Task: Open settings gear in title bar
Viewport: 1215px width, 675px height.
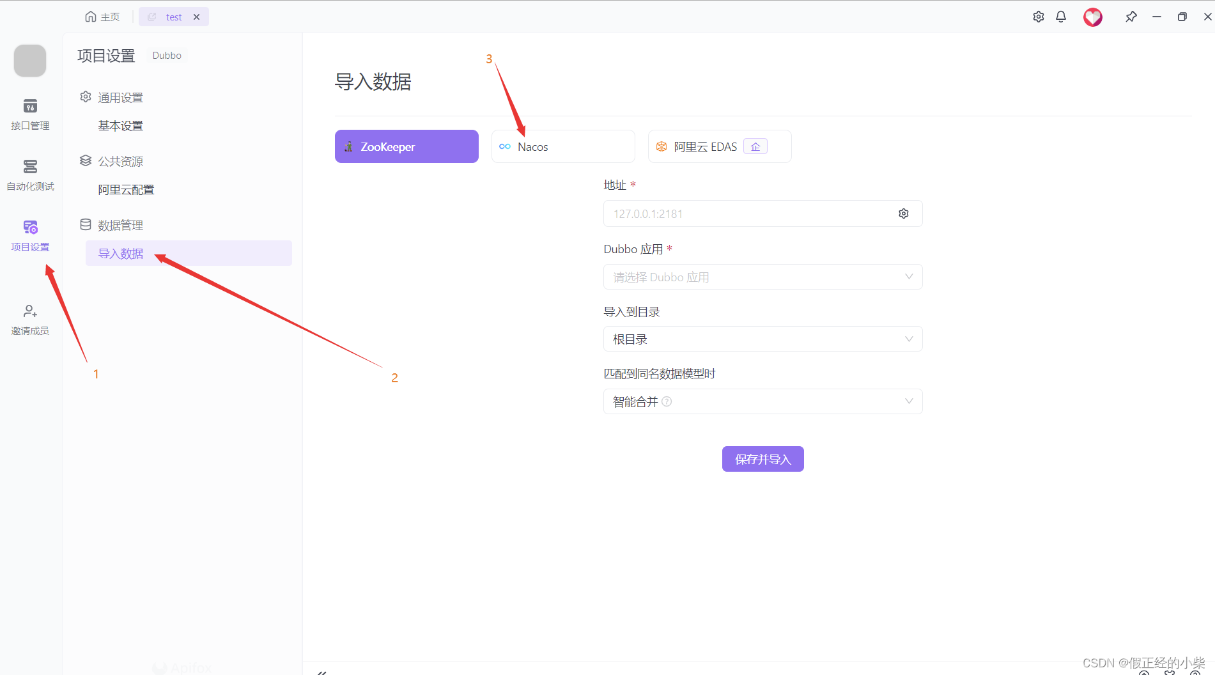Action: pyautogui.click(x=1039, y=17)
